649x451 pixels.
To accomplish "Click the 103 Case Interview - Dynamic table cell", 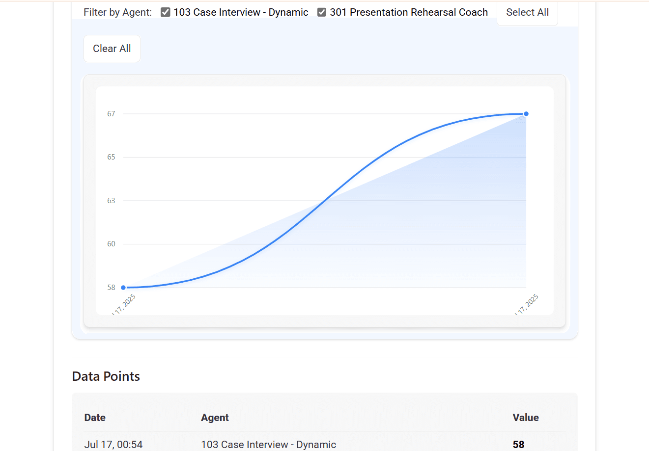I will click(x=268, y=445).
